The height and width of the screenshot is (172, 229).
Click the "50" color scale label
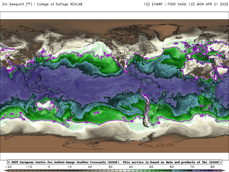click(x=151, y=167)
